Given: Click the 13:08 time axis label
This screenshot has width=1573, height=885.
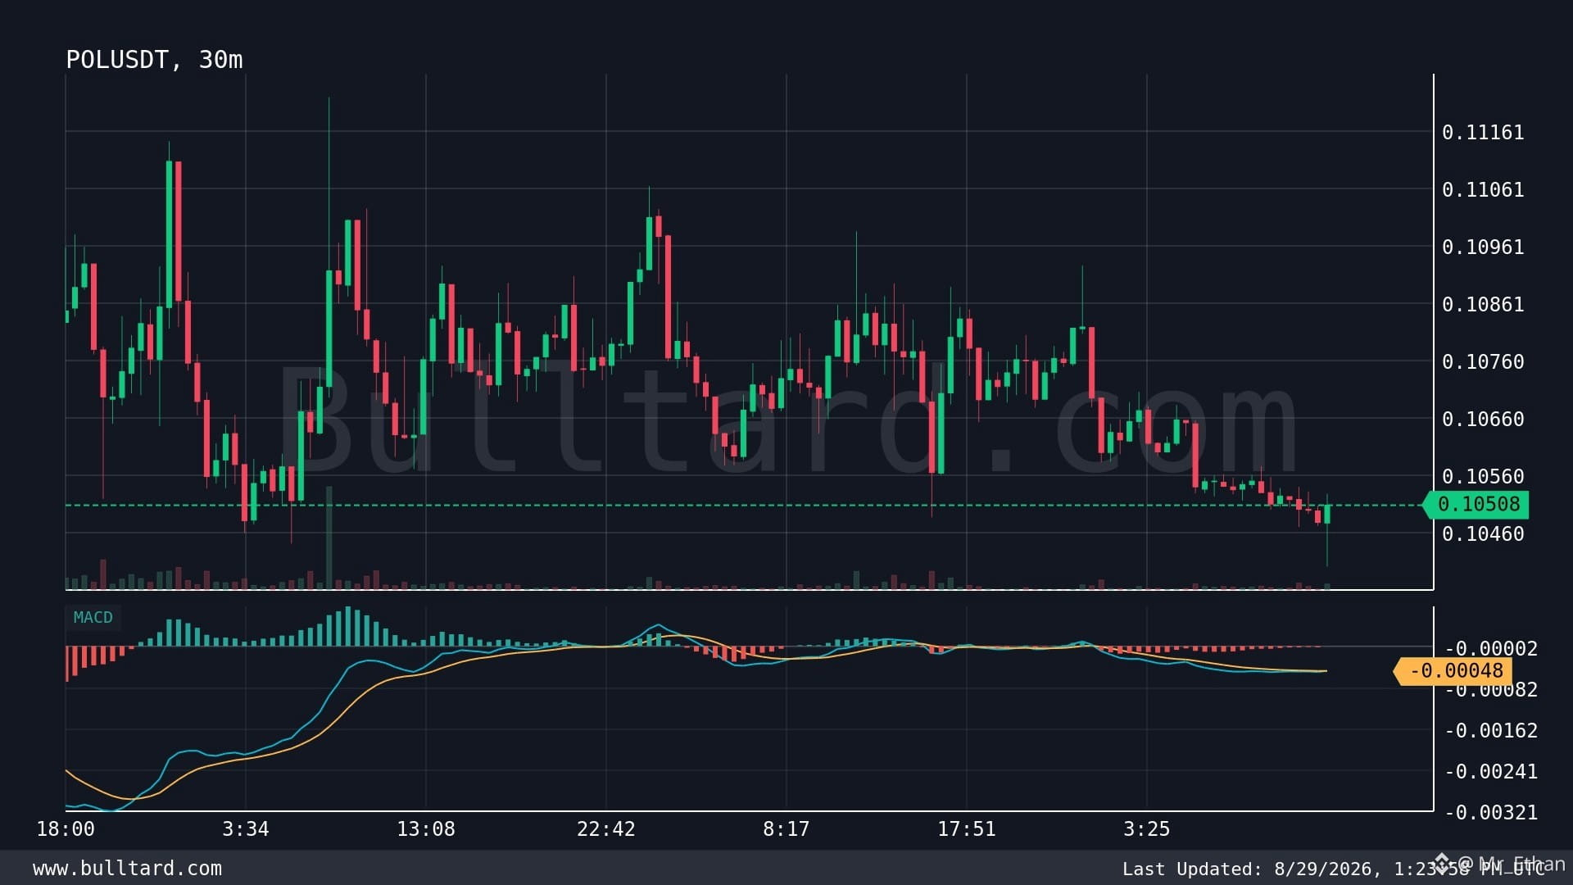Looking at the screenshot, I should point(426,829).
